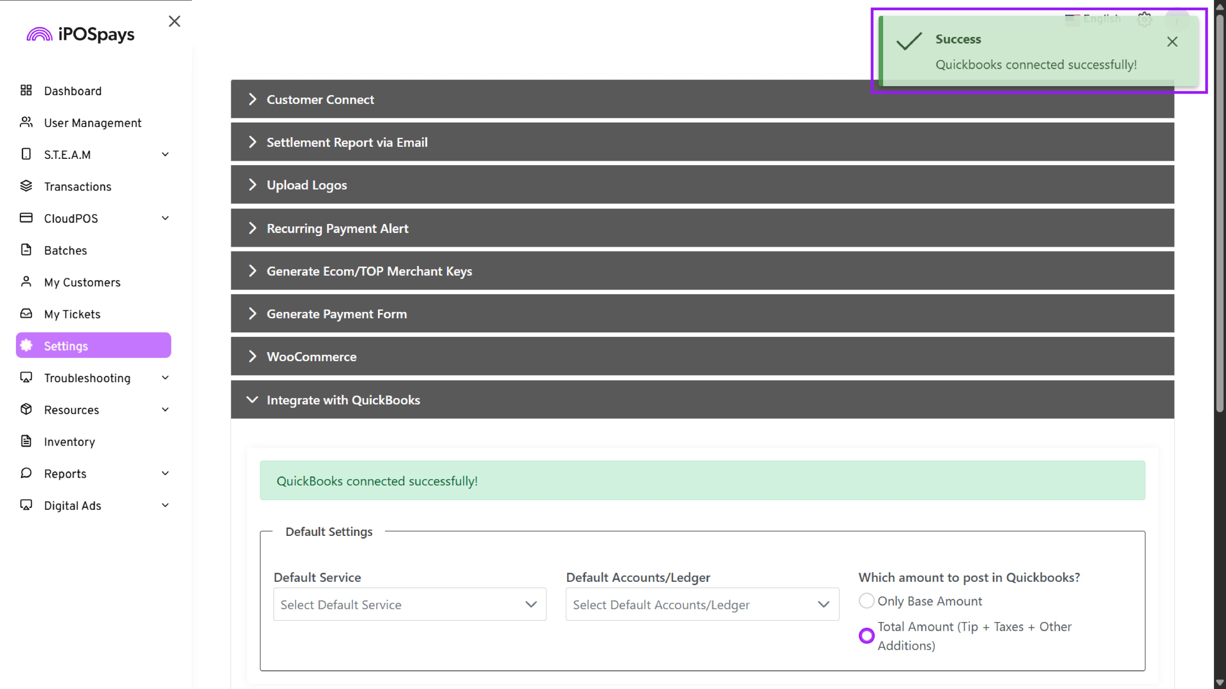Click the iPOSpays rainbow logo

point(40,34)
